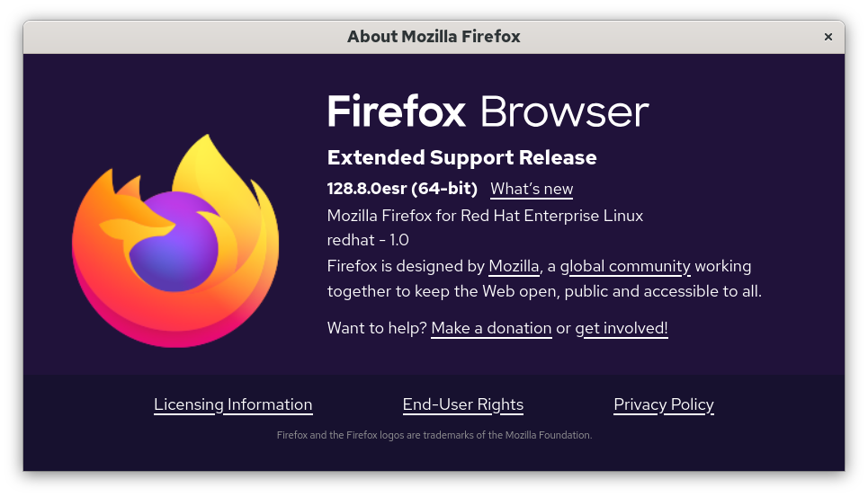Click the 128.8.0esr (64-bit) version text

pyautogui.click(x=402, y=189)
